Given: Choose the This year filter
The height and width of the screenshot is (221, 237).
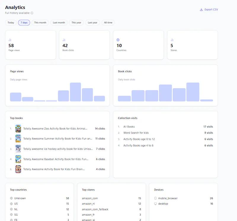Looking at the screenshot, I should point(76,23).
